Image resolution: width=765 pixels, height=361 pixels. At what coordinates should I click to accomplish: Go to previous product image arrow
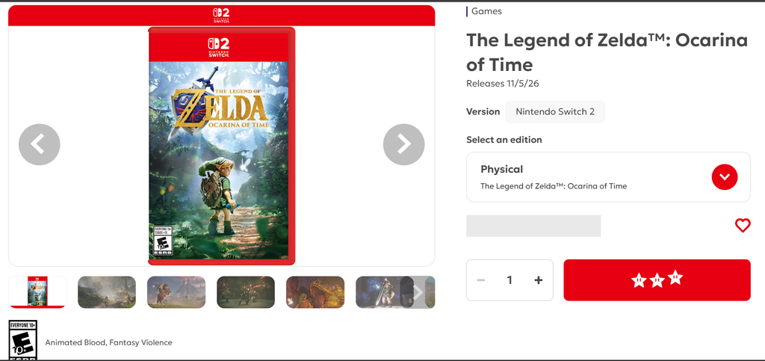click(40, 144)
